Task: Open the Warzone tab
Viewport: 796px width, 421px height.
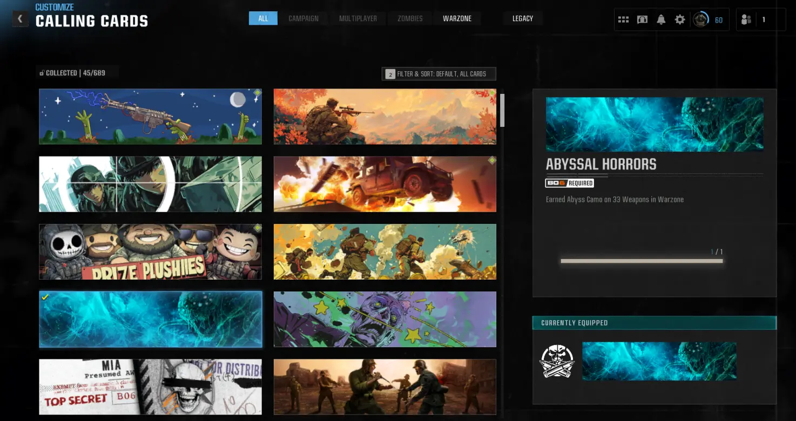Action: pyautogui.click(x=457, y=18)
